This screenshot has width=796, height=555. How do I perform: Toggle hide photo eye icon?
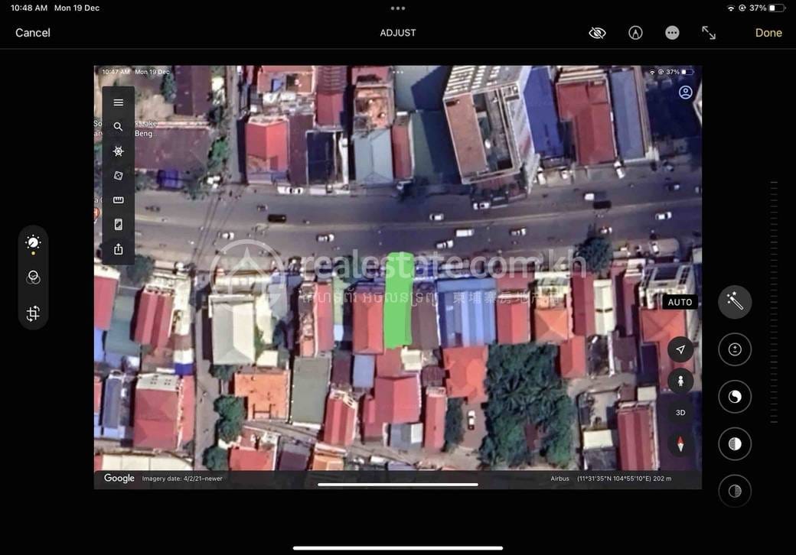[x=598, y=33]
